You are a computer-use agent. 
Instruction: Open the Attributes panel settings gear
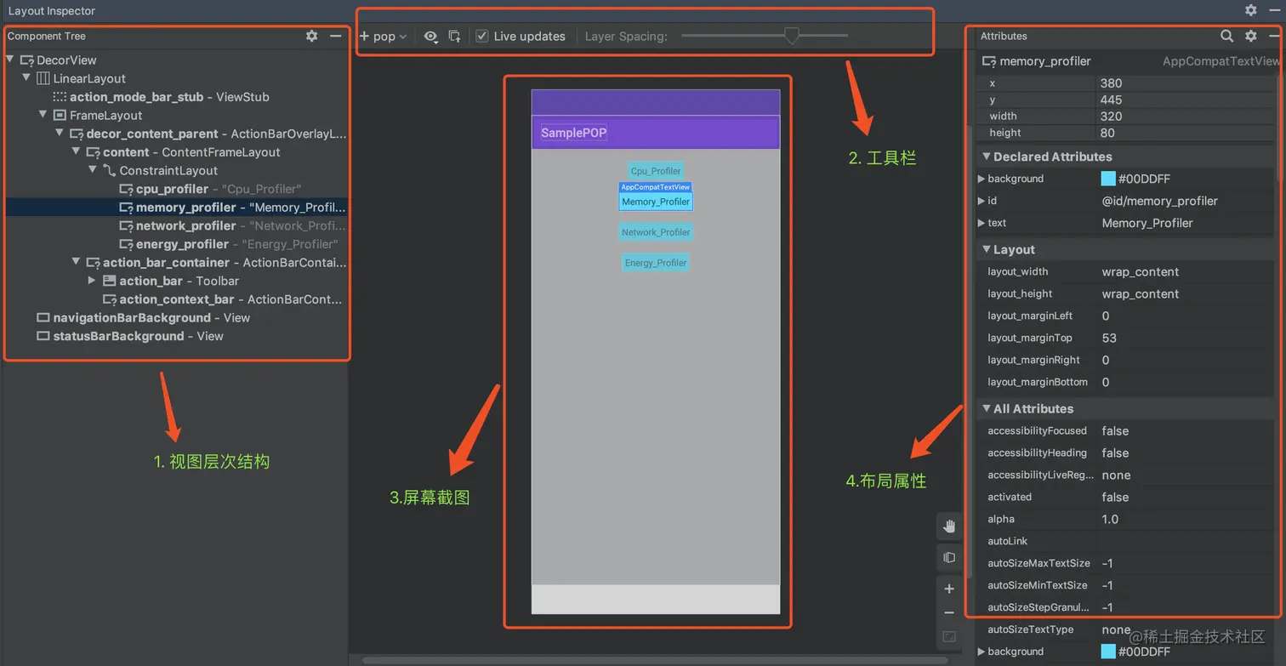click(1249, 36)
